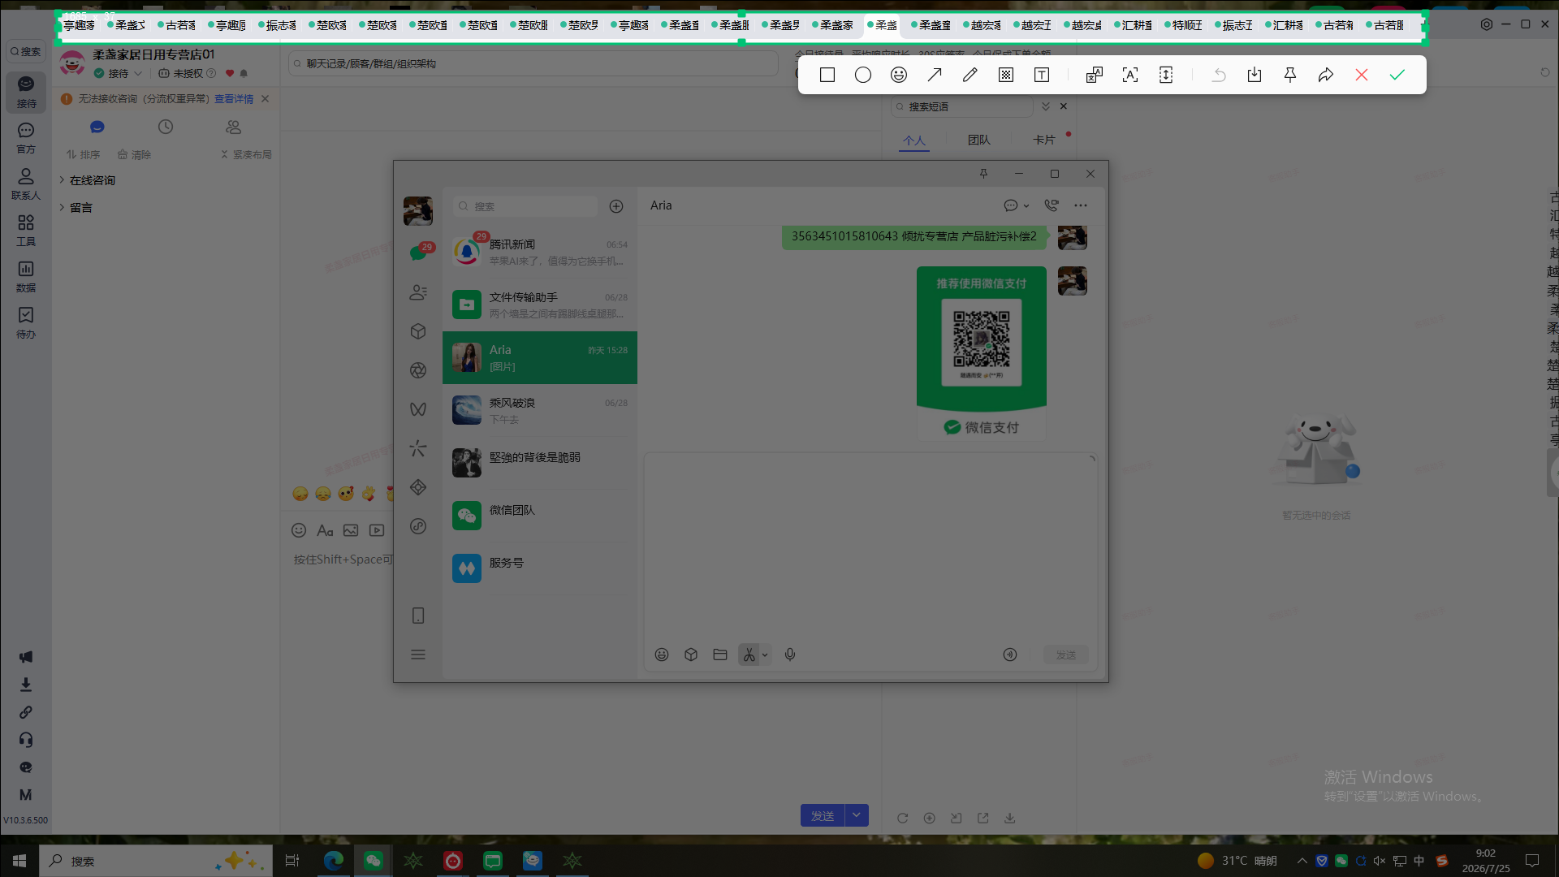Undo the last screenshot annotation
The width and height of the screenshot is (1559, 877).
[x=1219, y=75]
